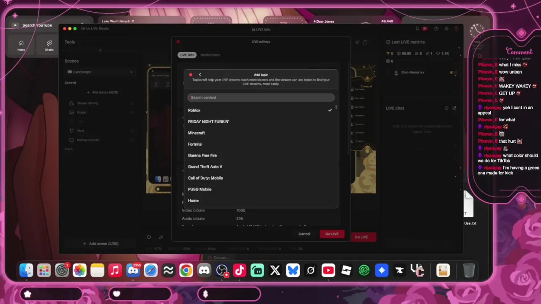Select FRIDAY NIGHT FUNKIN' topic
The height and width of the screenshot is (304, 541).
click(260, 122)
